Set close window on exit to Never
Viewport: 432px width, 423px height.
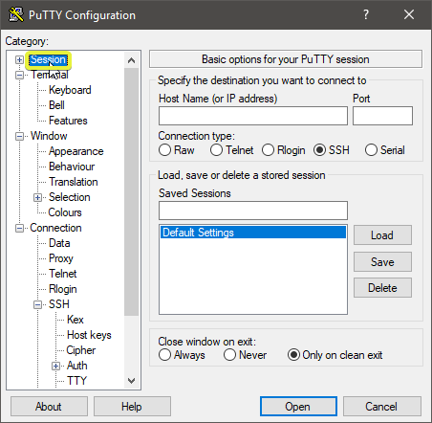click(229, 355)
